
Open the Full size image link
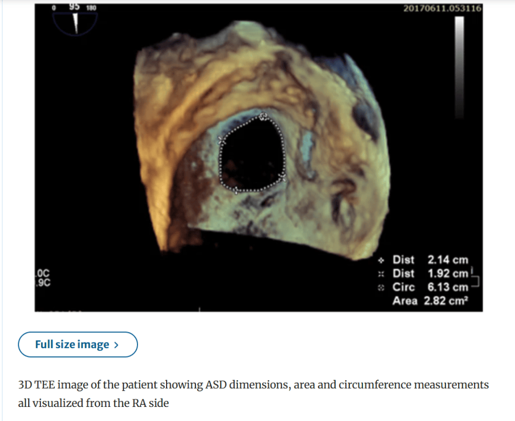[x=78, y=345]
